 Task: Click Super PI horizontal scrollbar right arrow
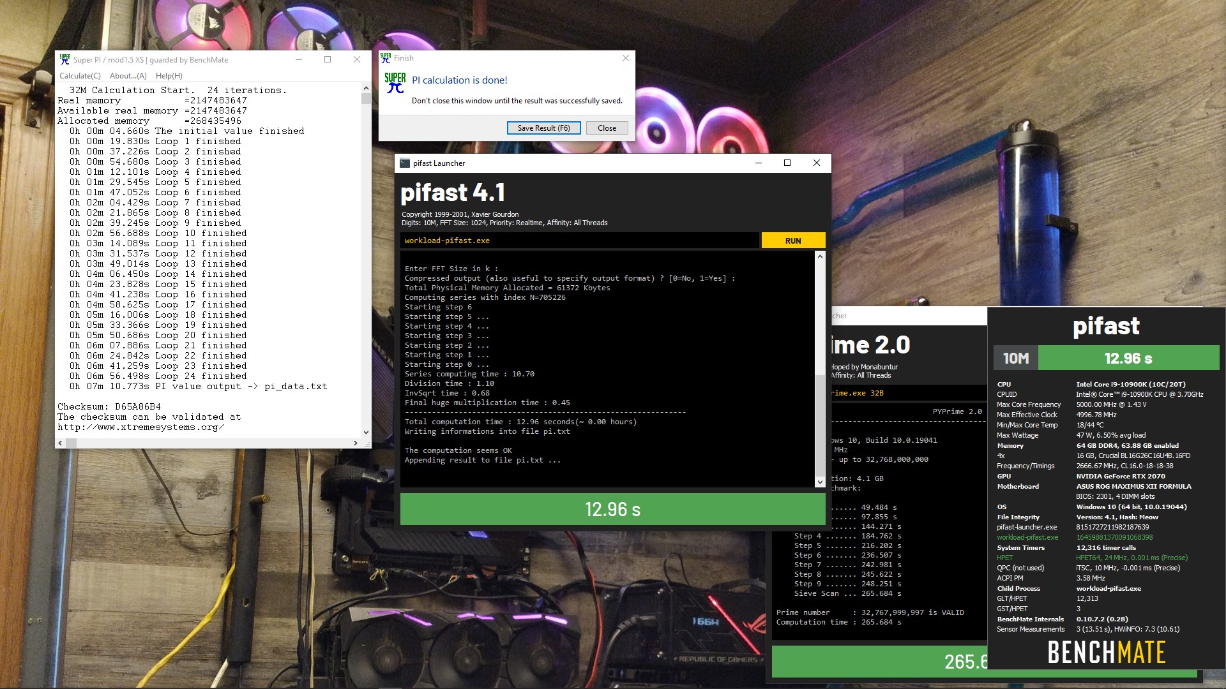[x=356, y=443]
